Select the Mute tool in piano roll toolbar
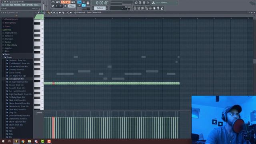 [60, 12]
